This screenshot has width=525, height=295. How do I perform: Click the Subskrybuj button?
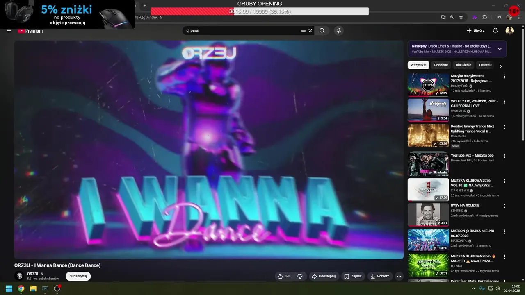[78, 276]
